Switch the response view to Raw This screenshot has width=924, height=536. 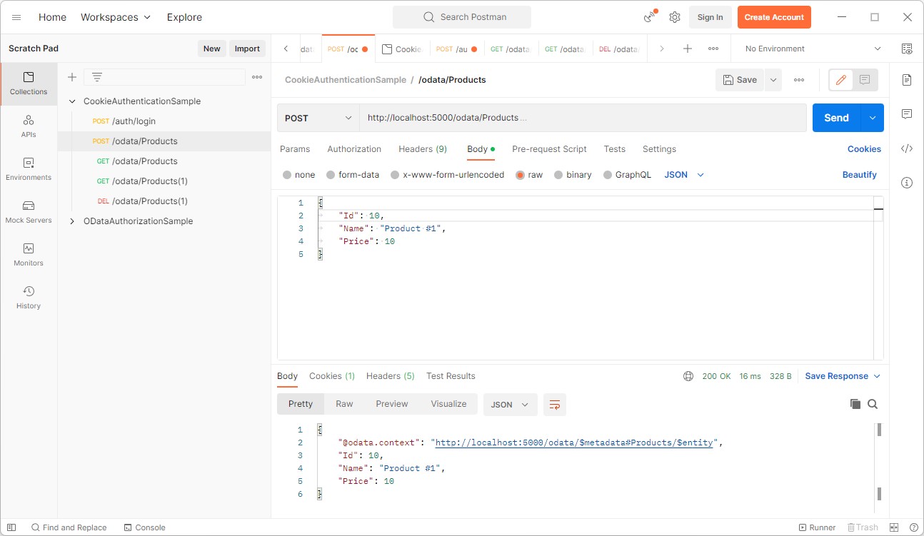point(344,404)
